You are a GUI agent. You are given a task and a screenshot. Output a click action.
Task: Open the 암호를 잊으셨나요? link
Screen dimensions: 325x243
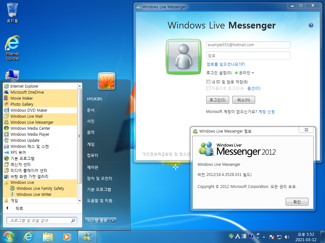click(x=226, y=64)
